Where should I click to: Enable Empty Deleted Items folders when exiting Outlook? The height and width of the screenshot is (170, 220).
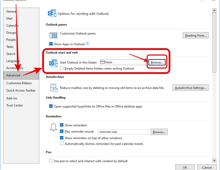62,68
